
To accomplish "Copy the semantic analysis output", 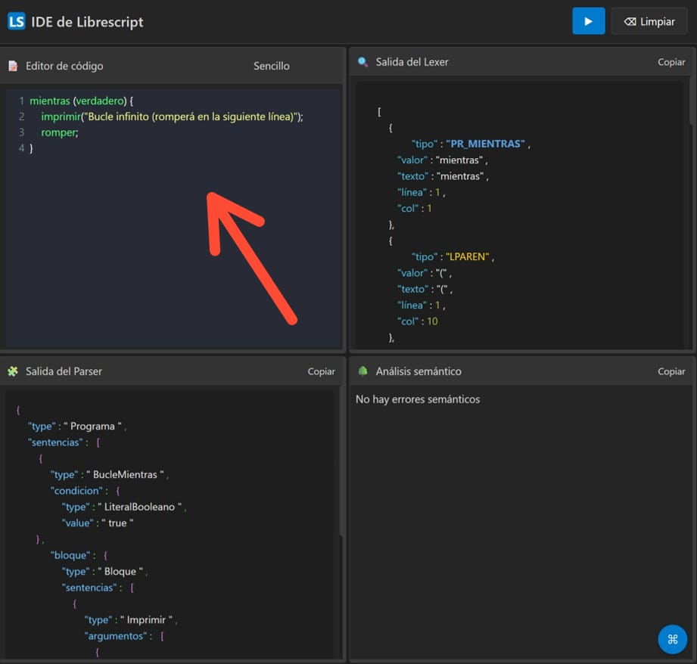I will (x=671, y=371).
